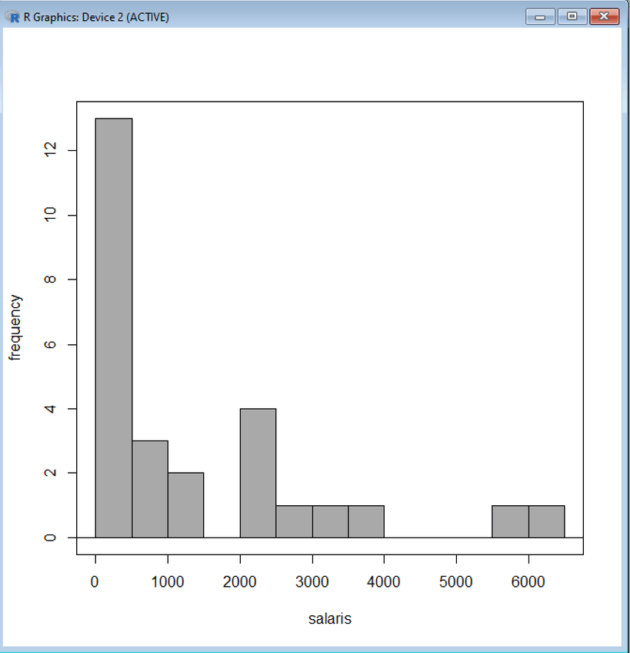
Task: Maximize the R Graphics Device 2 window
Action: click(x=572, y=17)
